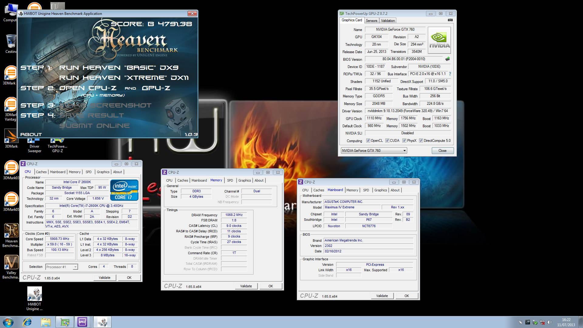Click the taskbar clock showing 16:22

[x=566, y=322]
